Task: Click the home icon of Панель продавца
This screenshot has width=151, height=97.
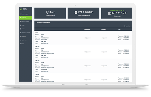Action: (21, 14)
